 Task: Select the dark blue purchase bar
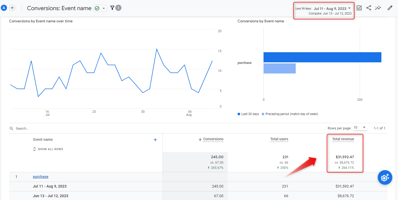pos(322,57)
